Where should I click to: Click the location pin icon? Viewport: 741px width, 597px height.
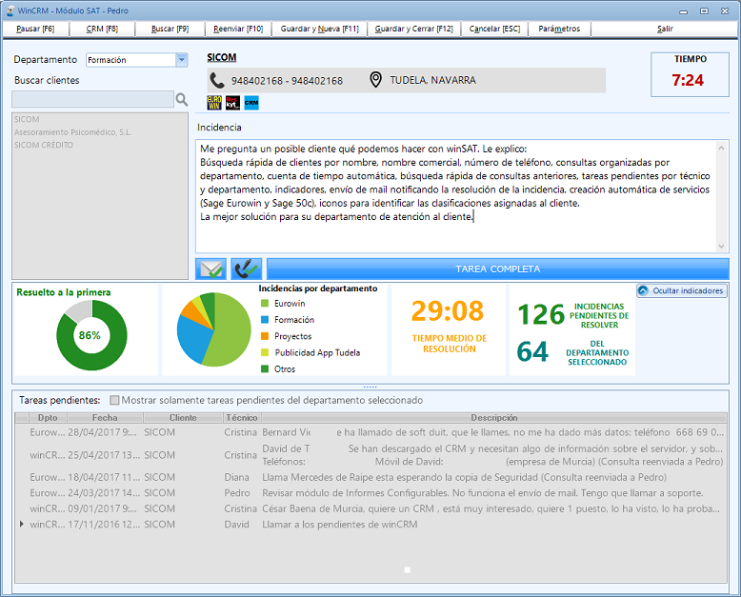(x=375, y=80)
